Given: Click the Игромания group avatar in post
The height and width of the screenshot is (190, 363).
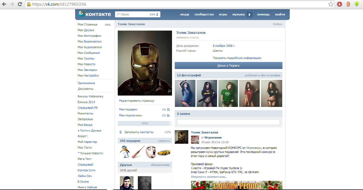Looking at the screenshot, I should [x=195, y=140].
